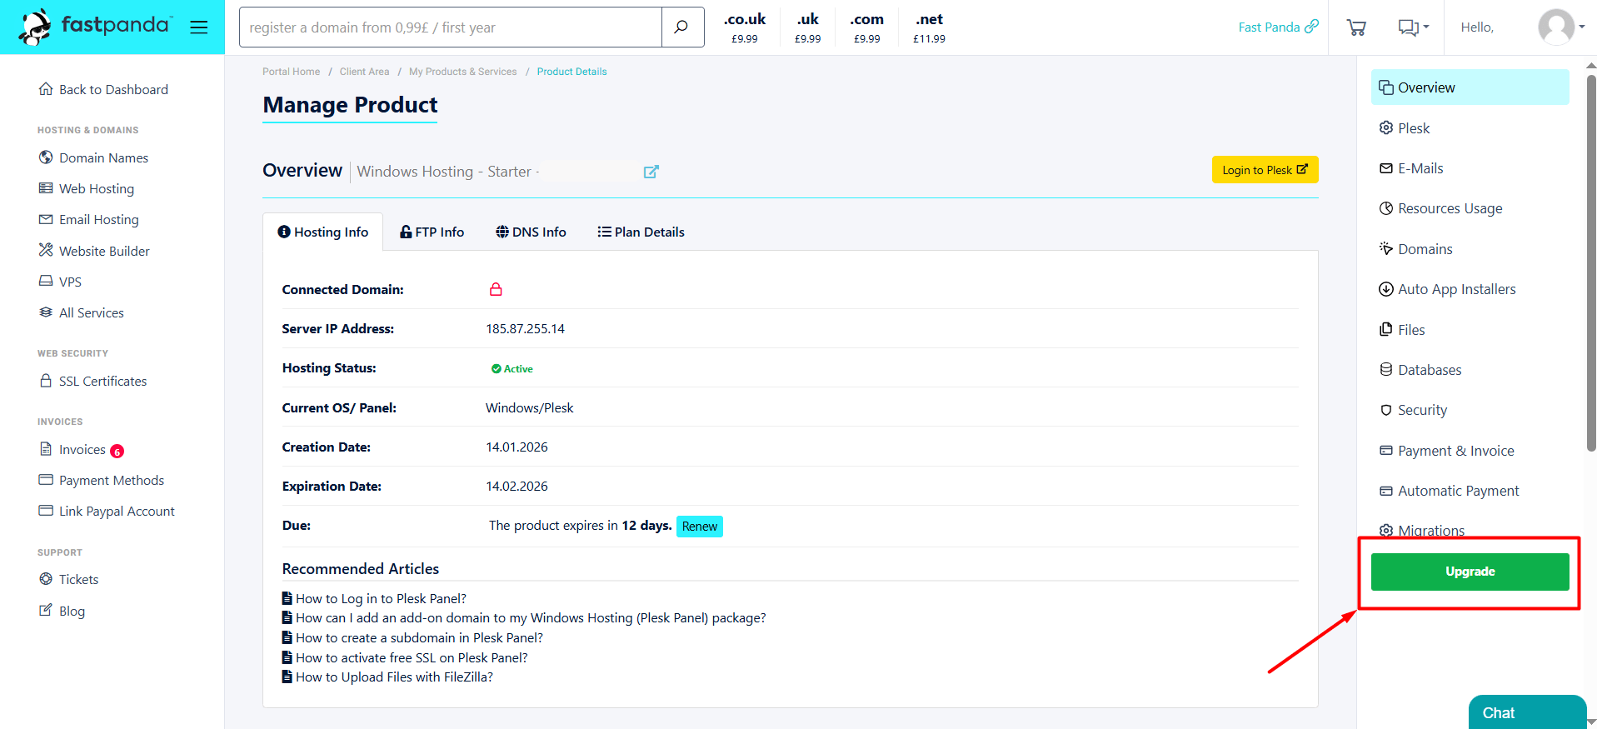1597x729 pixels.
Task: Open 'How to Log in to Plesk Panel?' article
Action: coord(381,599)
